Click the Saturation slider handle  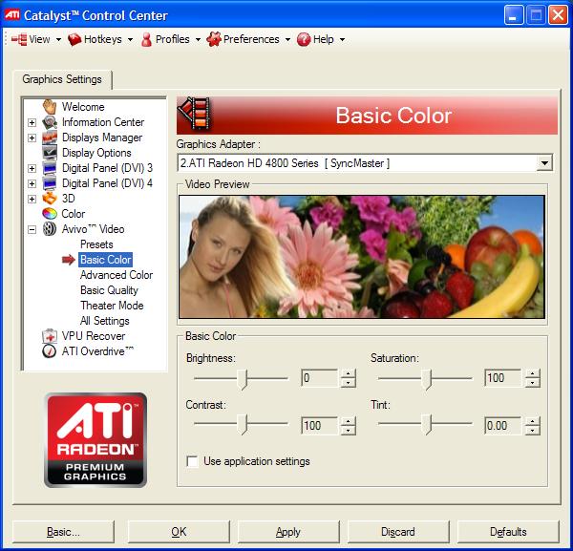pyautogui.click(x=427, y=379)
